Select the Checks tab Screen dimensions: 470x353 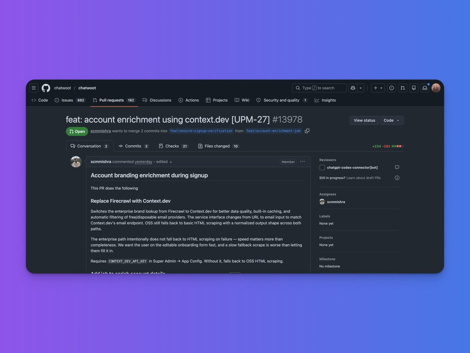[x=174, y=146]
